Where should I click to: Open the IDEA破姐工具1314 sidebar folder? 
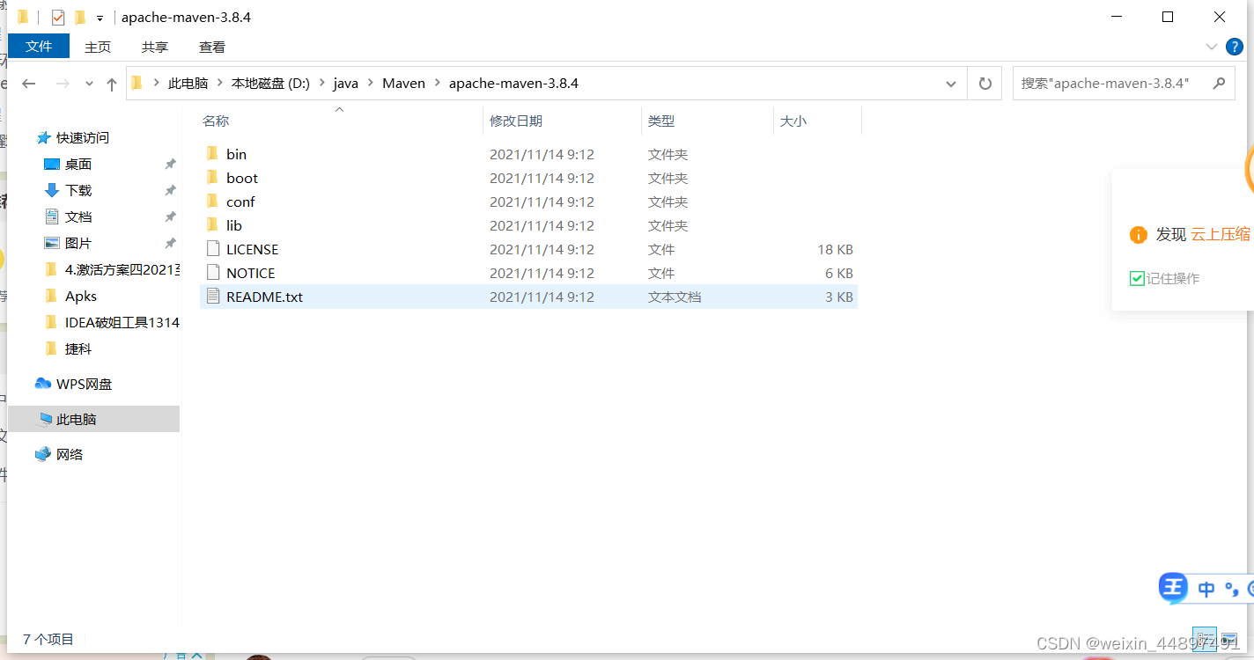click(122, 323)
